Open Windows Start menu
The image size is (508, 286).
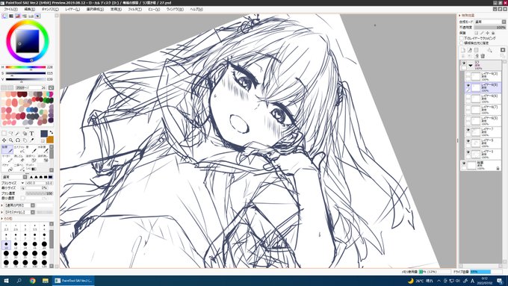coord(6,281)
